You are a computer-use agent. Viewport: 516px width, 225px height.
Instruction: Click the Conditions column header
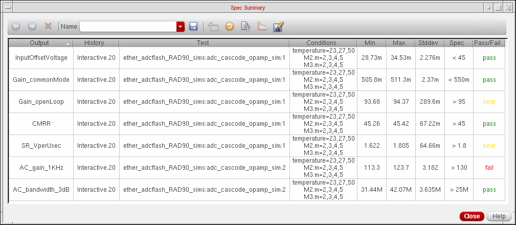323,43
